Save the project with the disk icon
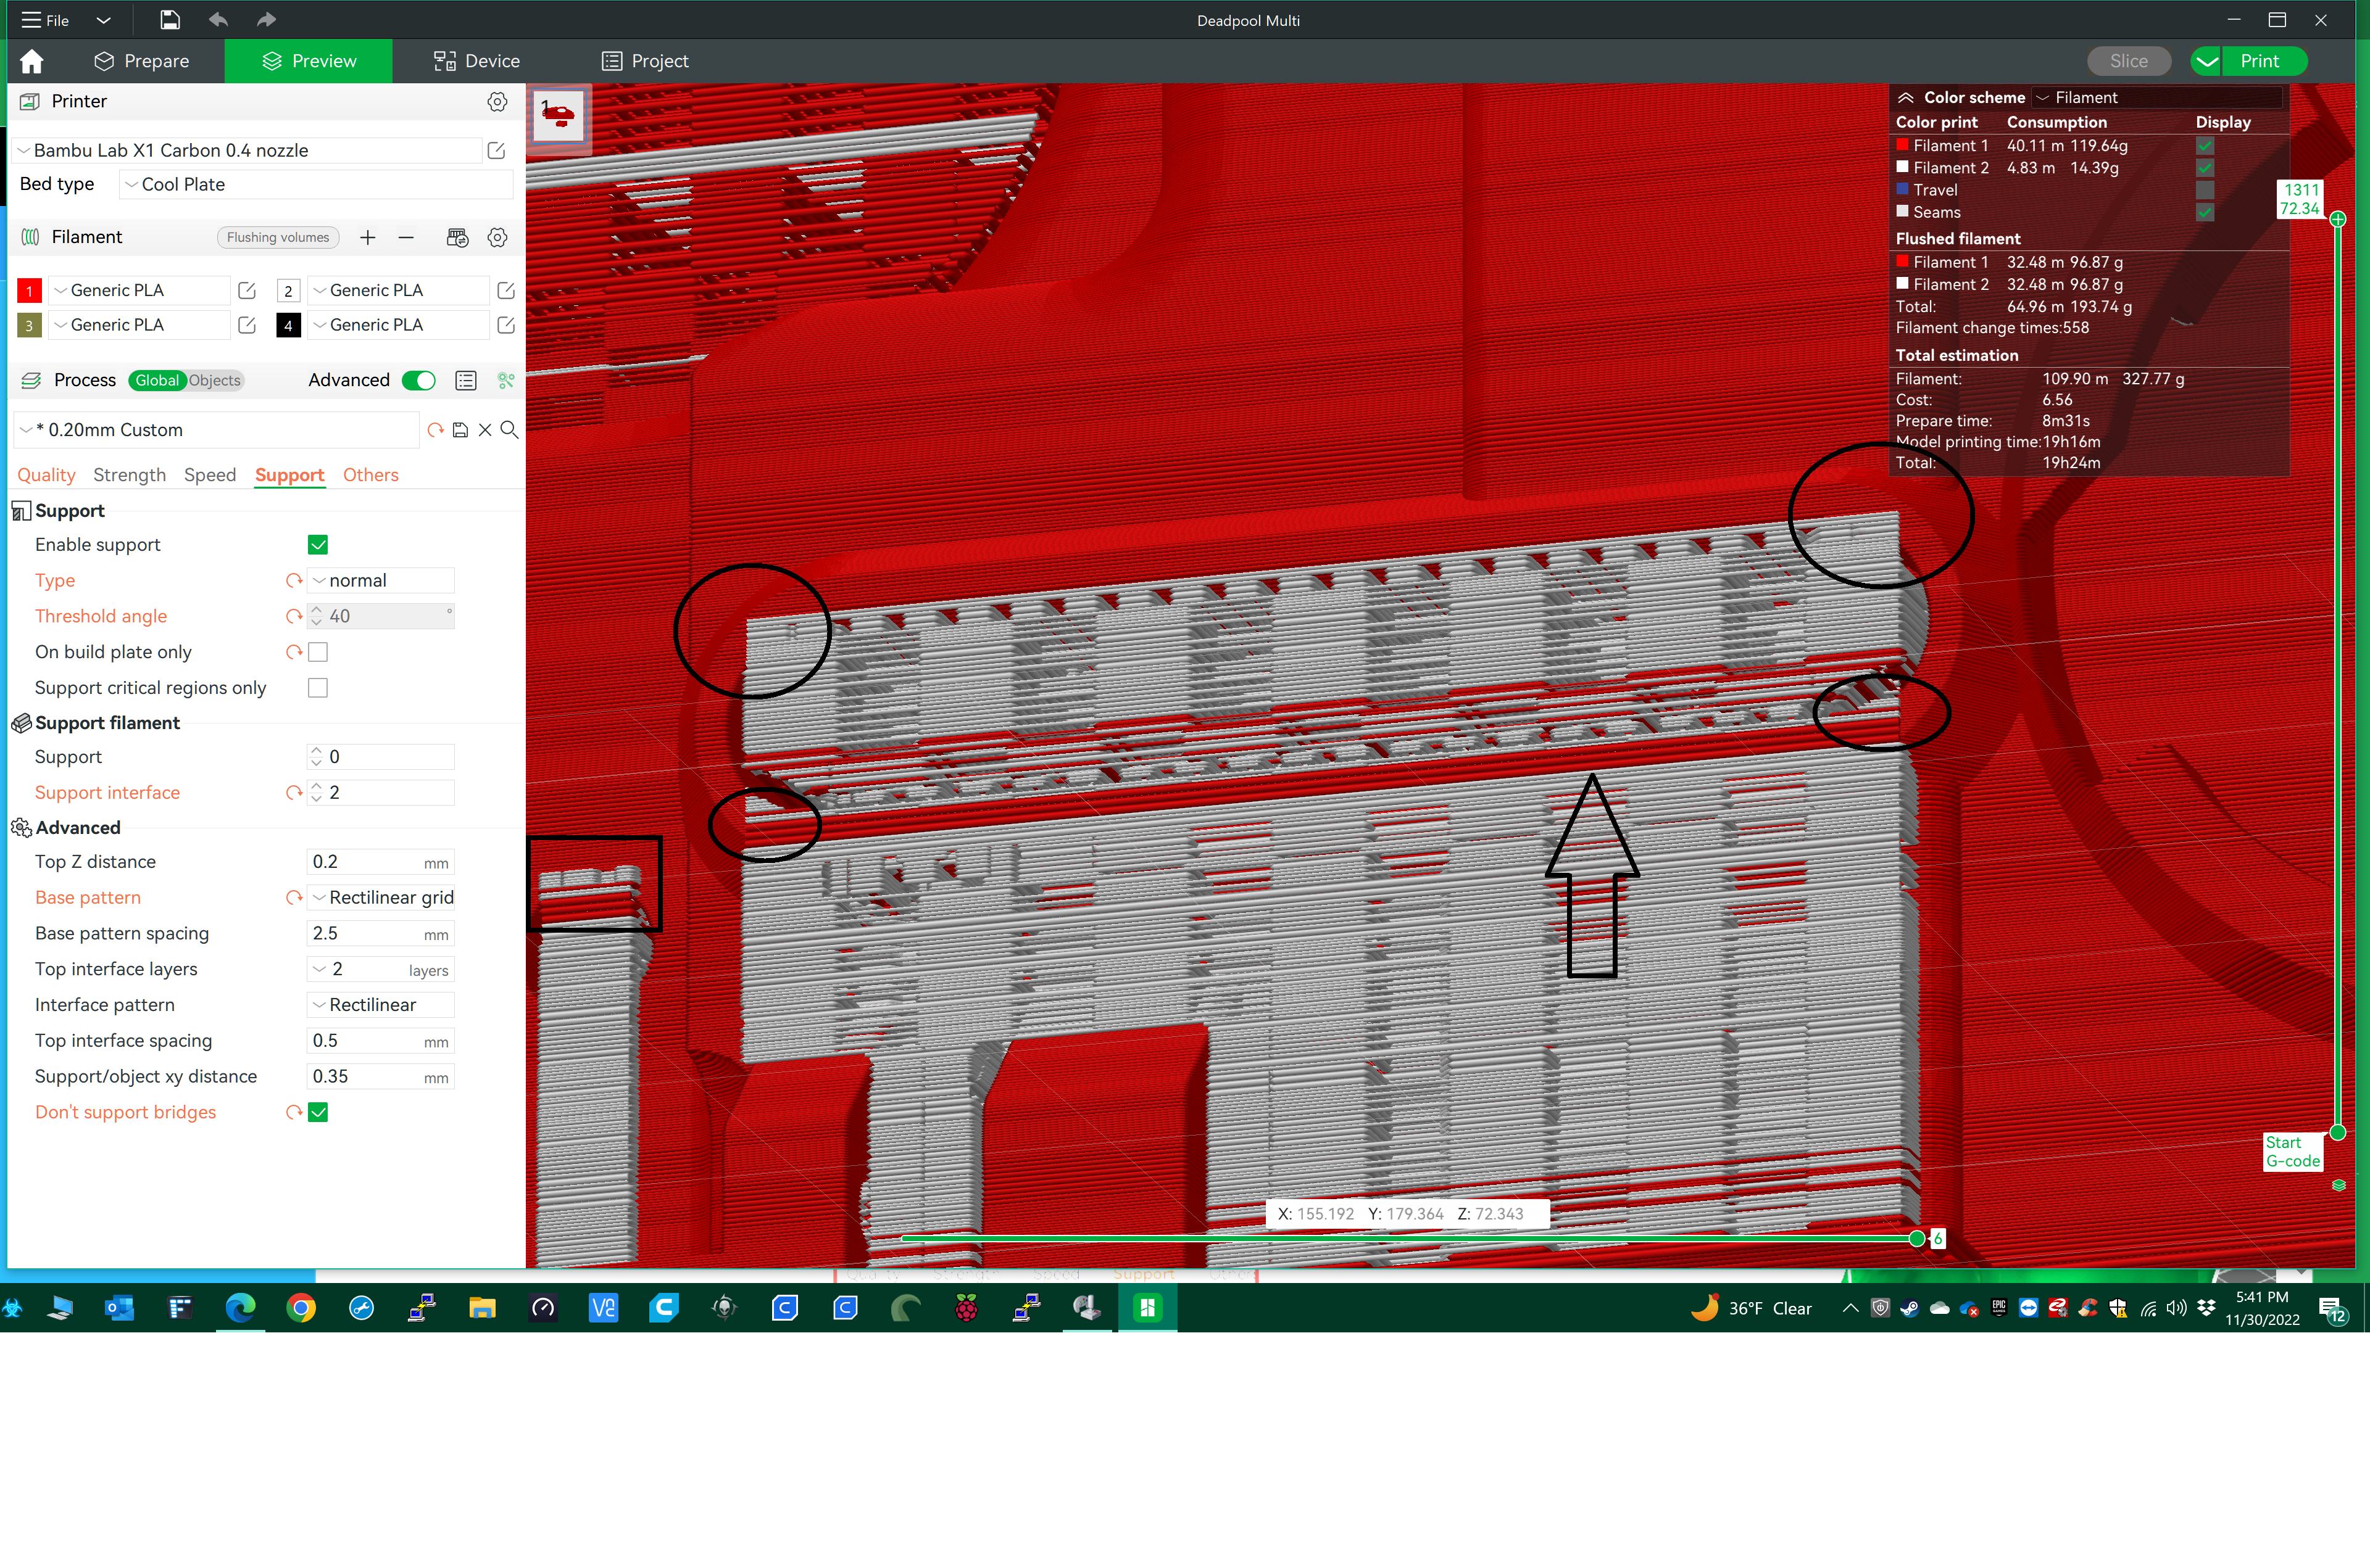 click(170, 20)
